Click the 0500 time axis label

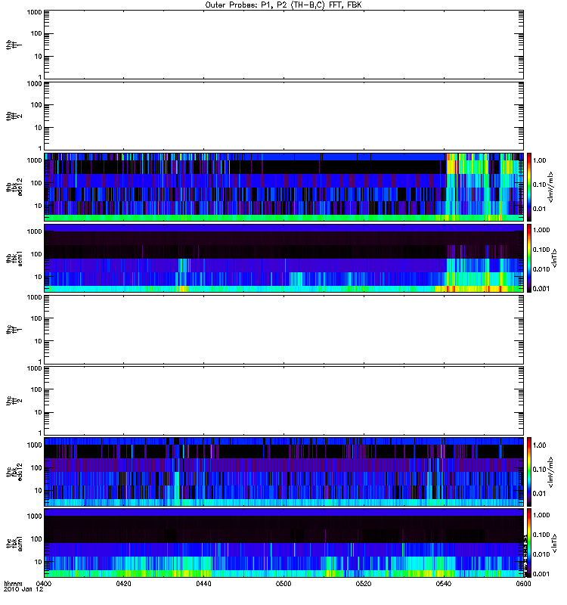click(283, 584)
